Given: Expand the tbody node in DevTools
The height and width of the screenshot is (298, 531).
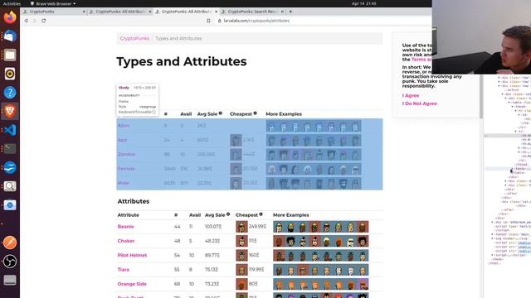Looking at the screenshot, I should click(512, 169).
